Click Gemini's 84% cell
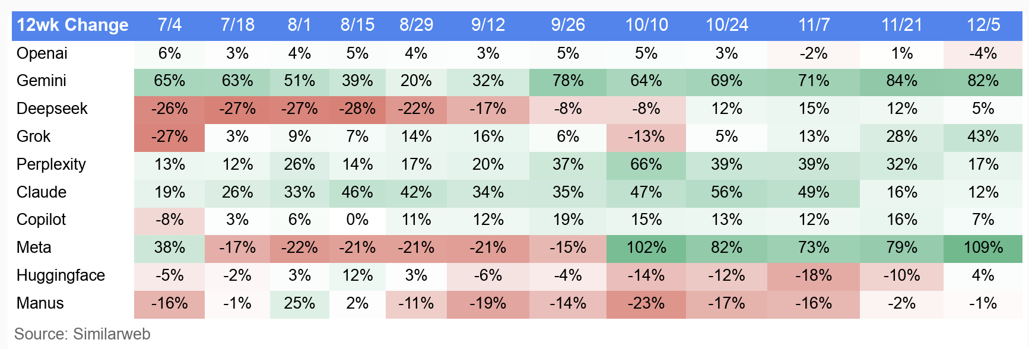The height and width of the screenshot is (349, 1029). 901,81
